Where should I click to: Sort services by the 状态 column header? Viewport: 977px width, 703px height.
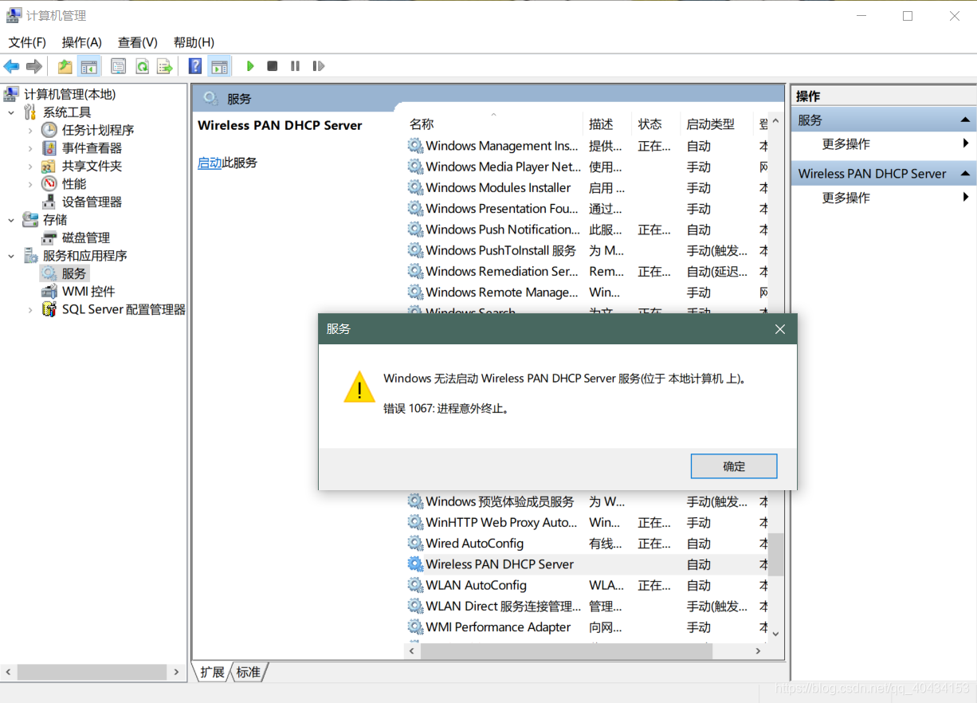pyautogui.click(x=656, y=124)
